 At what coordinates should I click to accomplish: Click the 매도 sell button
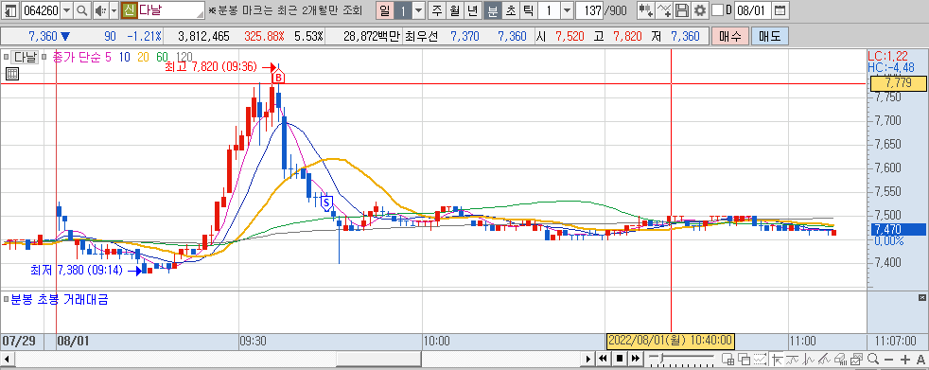coord(769,36)
